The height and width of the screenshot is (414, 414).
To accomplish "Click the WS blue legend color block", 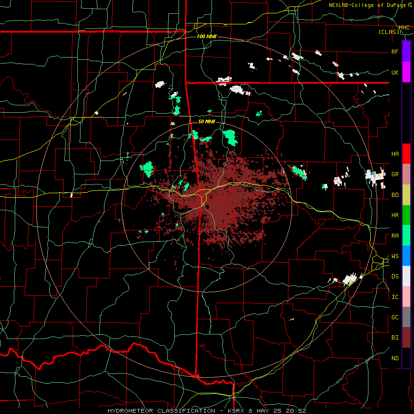I will (x=406, y=256).
